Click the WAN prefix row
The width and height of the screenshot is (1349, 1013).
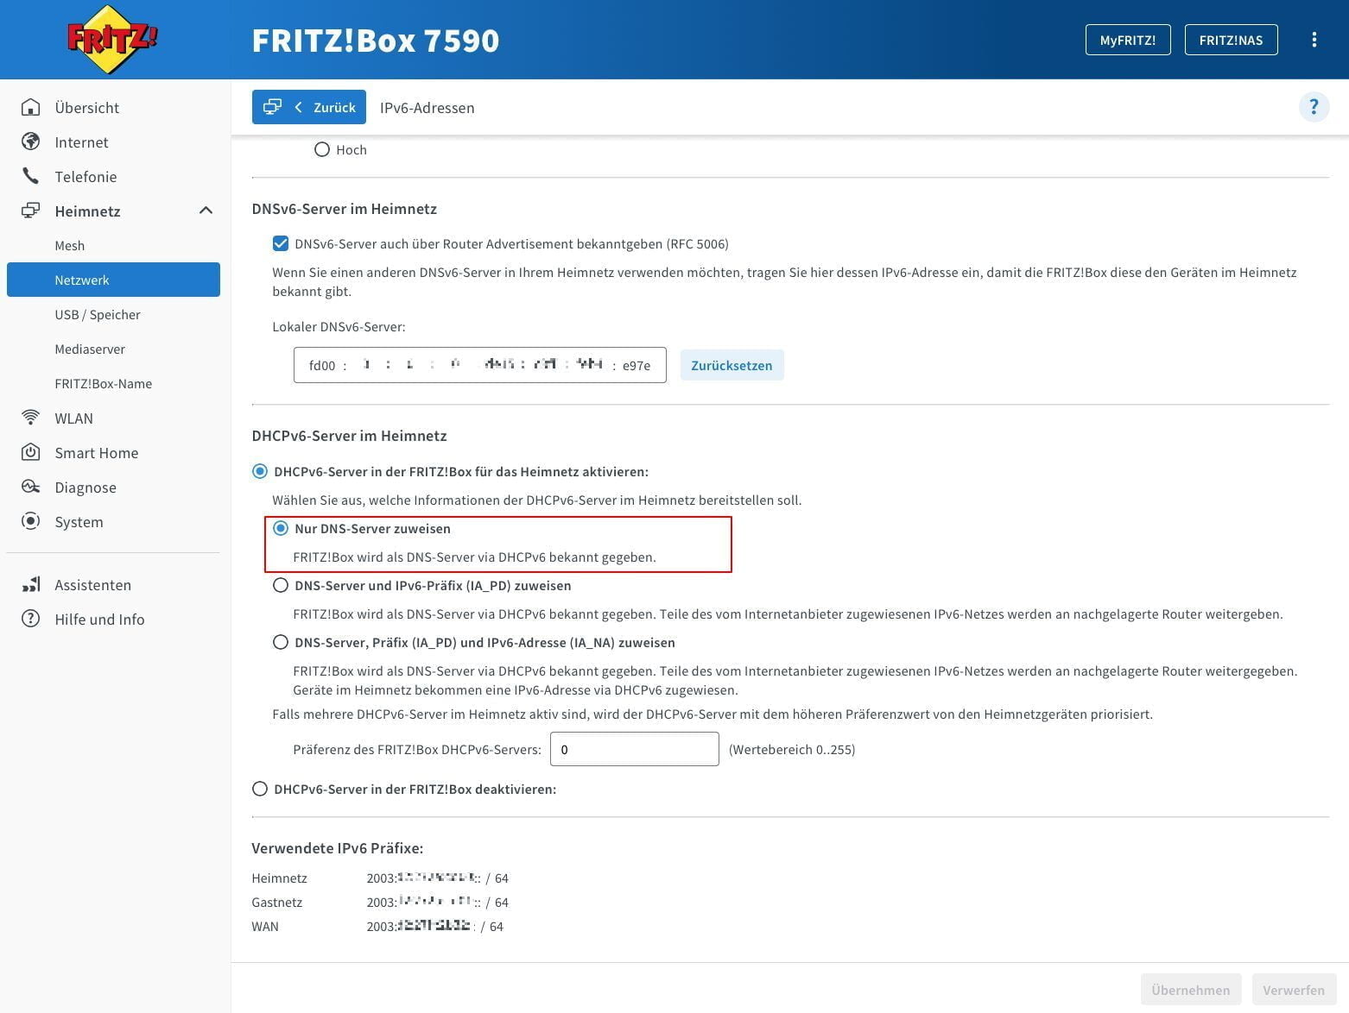[x=377, y=927]
